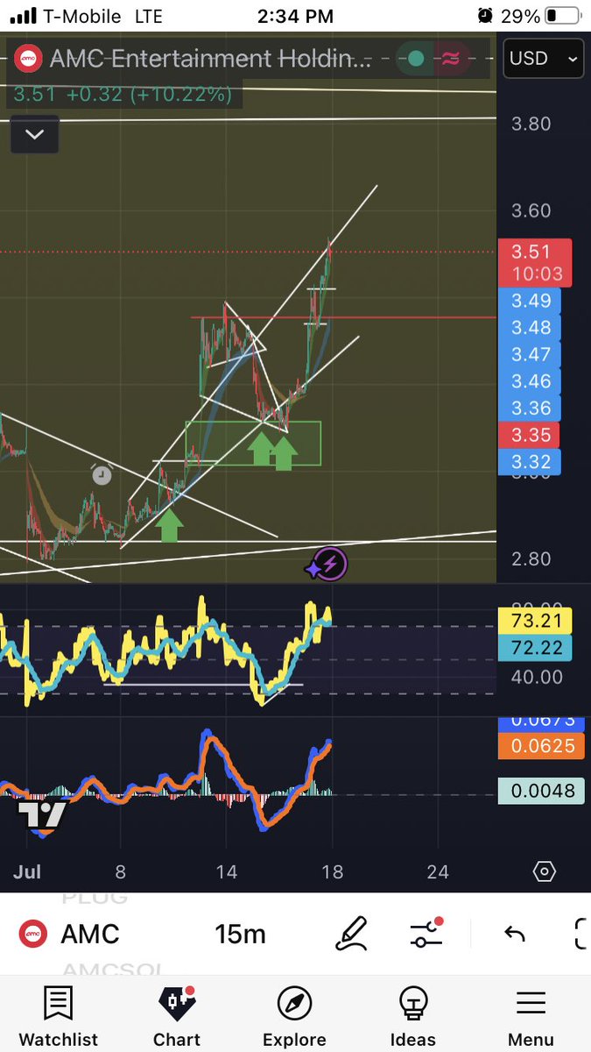
Task: Open chart scale settings hexagon icon
Action: click(544, 871)
